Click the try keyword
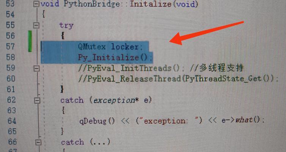Viewport: 286px width, 152px height. coord(66,25)
